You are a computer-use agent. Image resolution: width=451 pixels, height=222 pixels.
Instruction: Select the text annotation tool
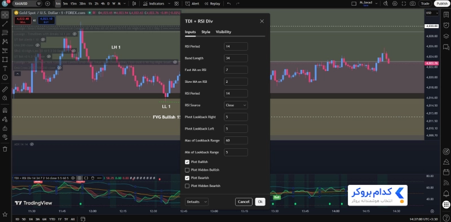[x=5, y=68]
